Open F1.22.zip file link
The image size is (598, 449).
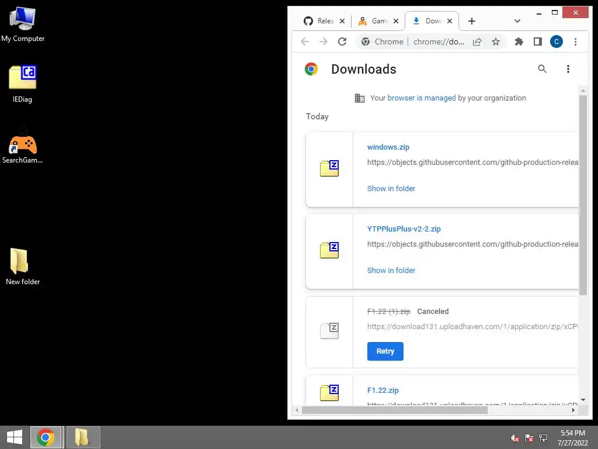click(383, 390)
